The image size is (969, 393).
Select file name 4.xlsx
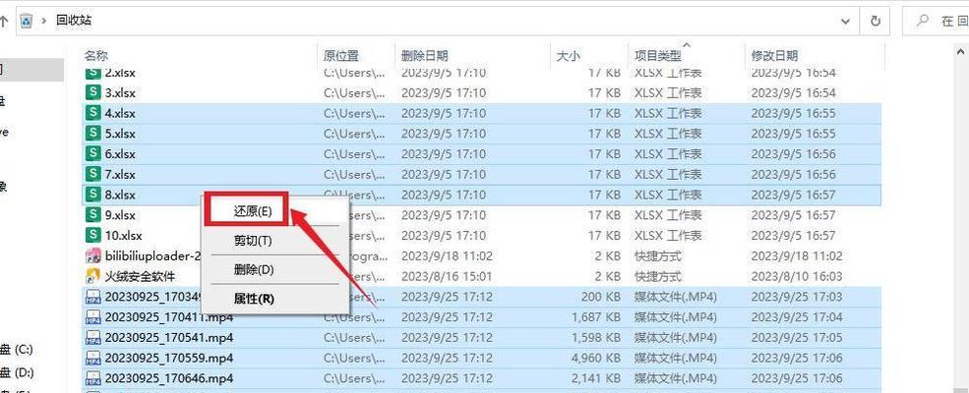pyautogui.click(x=120, y=114)
